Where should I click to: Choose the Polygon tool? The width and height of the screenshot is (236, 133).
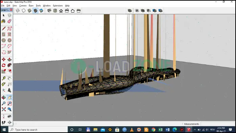click(9, 40)
